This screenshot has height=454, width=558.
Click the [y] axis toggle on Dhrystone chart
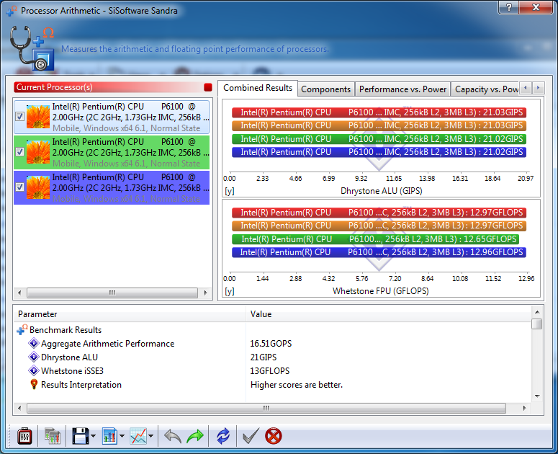pos(230,191)
